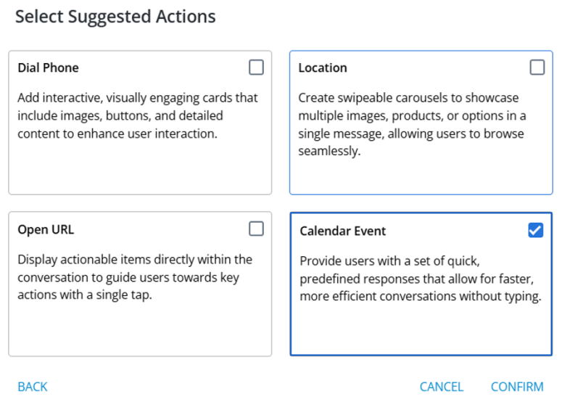Check the Dial Phone checkbox
The height and width of the screenshot is (402, 562).
[x=256, y=67]
